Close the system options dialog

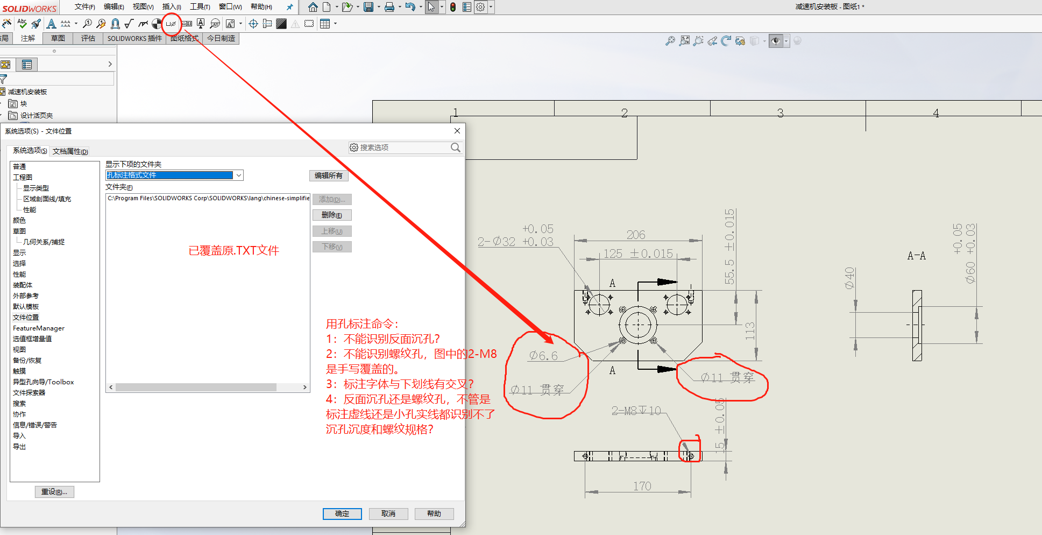(457, 131)
